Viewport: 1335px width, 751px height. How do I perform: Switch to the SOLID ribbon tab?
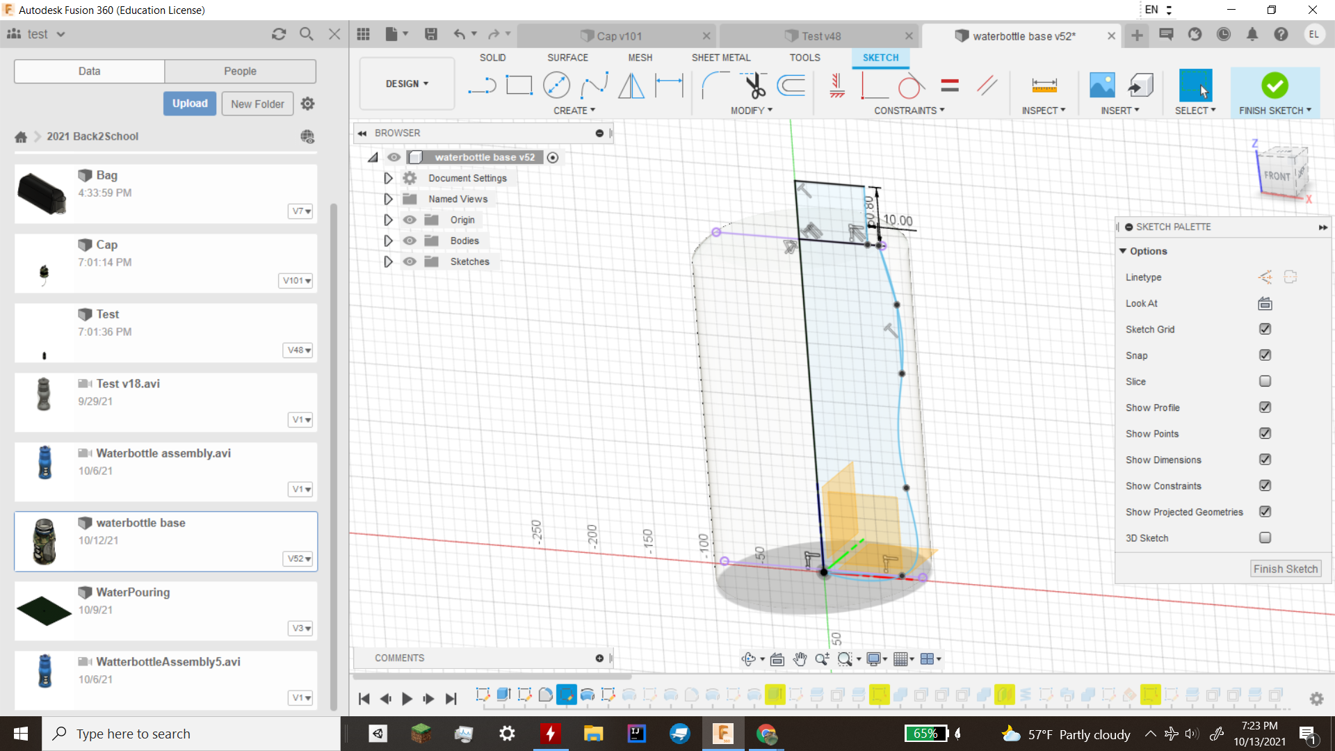[493, 58]
